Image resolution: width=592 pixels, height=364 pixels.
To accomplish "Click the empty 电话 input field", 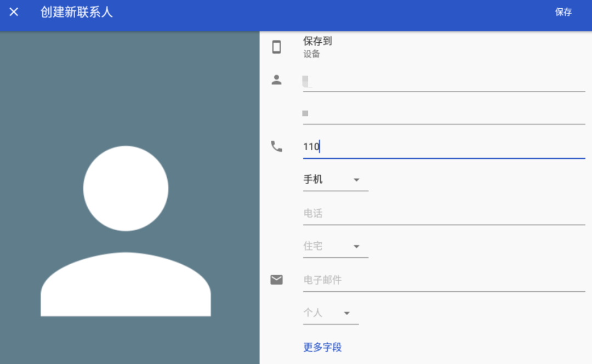I will tap(444, 213).
